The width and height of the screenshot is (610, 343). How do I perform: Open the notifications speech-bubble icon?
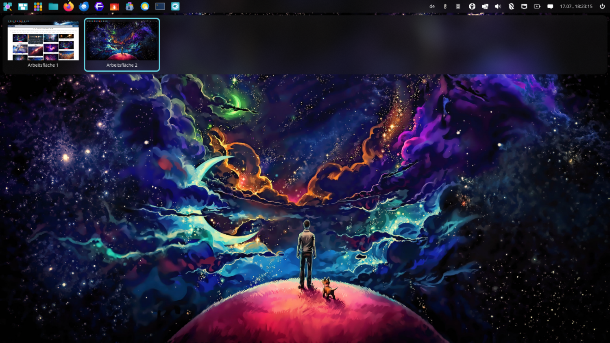pyautogui.click(x=550, y=7)
